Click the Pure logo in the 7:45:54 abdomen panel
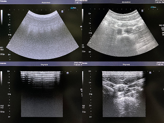The height and width of the screenshot is (123, 164). [153, 7]
